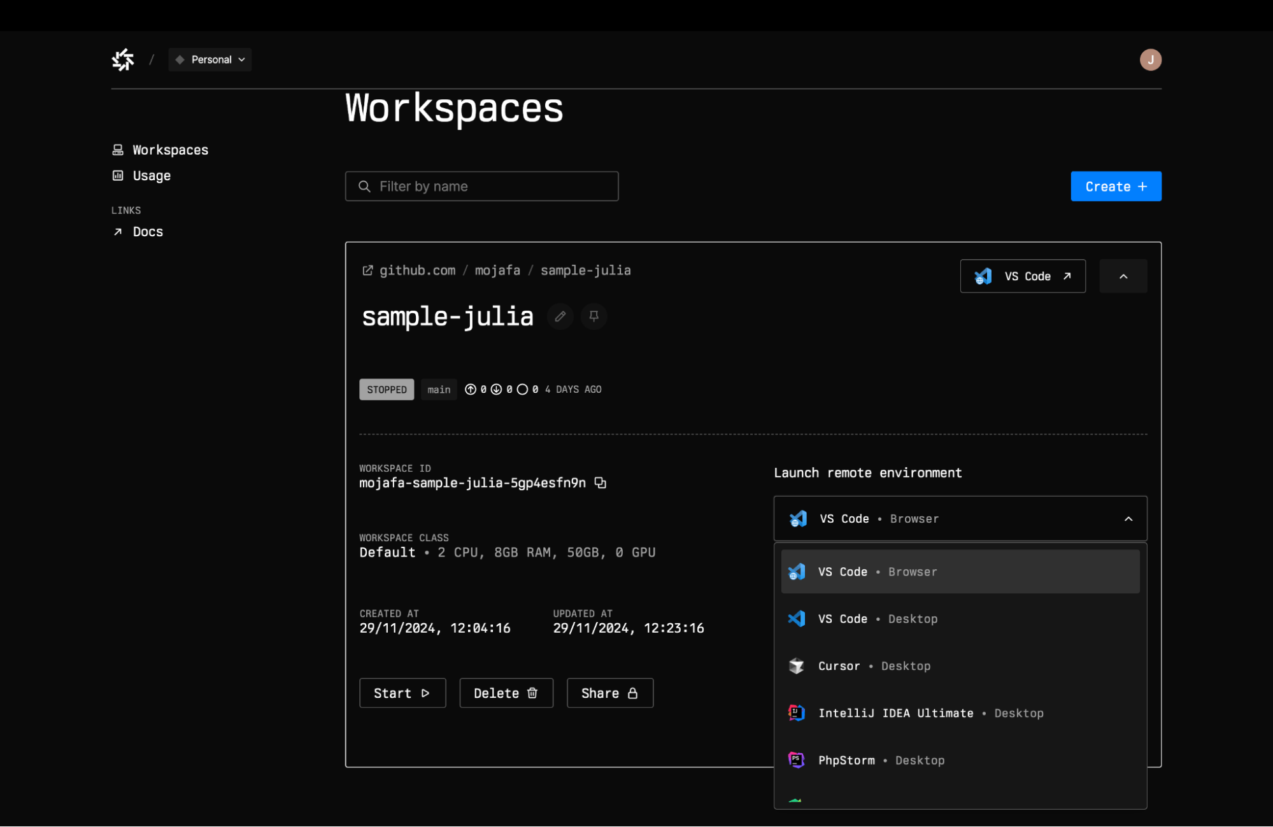Focus the Filter by name field
The image size is (1273, 827).
click(481, 186)
